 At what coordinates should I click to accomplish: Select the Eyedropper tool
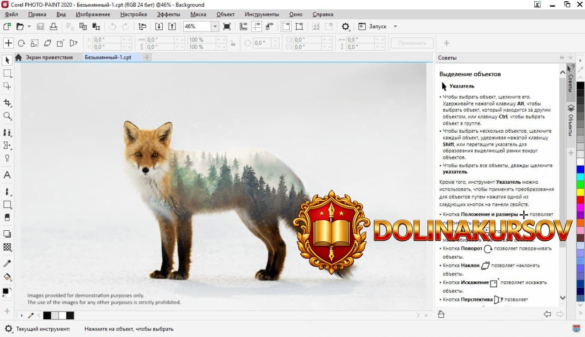(x=7, y=263)
